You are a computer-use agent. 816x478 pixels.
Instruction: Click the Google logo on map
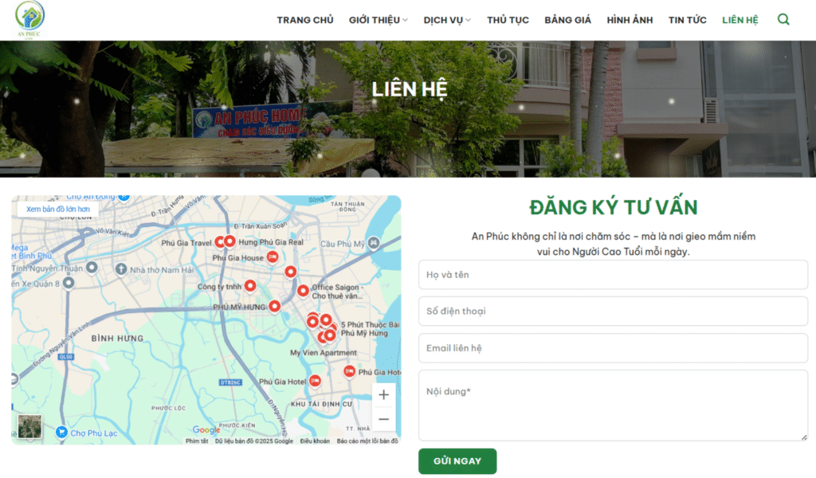(206, 429)
